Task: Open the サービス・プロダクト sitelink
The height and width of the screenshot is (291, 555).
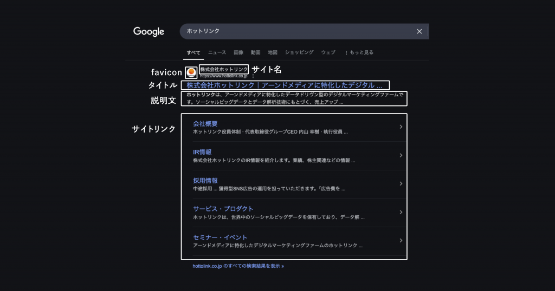Action: [x=223, y=209]
